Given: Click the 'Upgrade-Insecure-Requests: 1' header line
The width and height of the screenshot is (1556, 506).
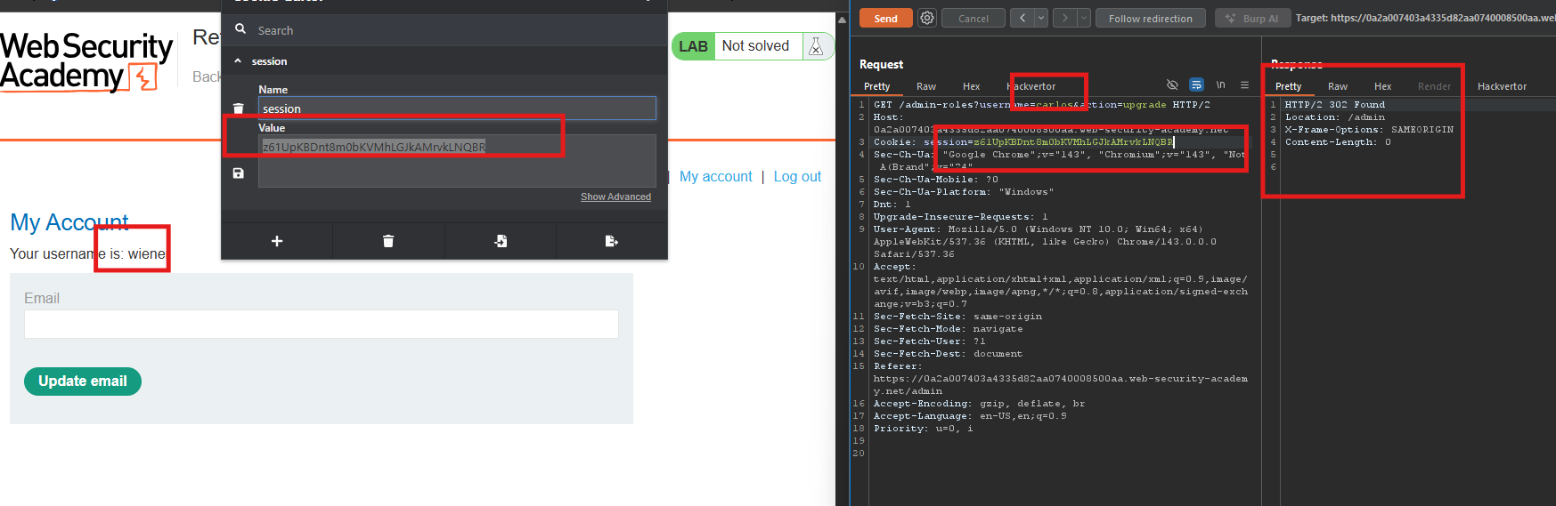Looking at the screenshot, I should pos(960,217).
